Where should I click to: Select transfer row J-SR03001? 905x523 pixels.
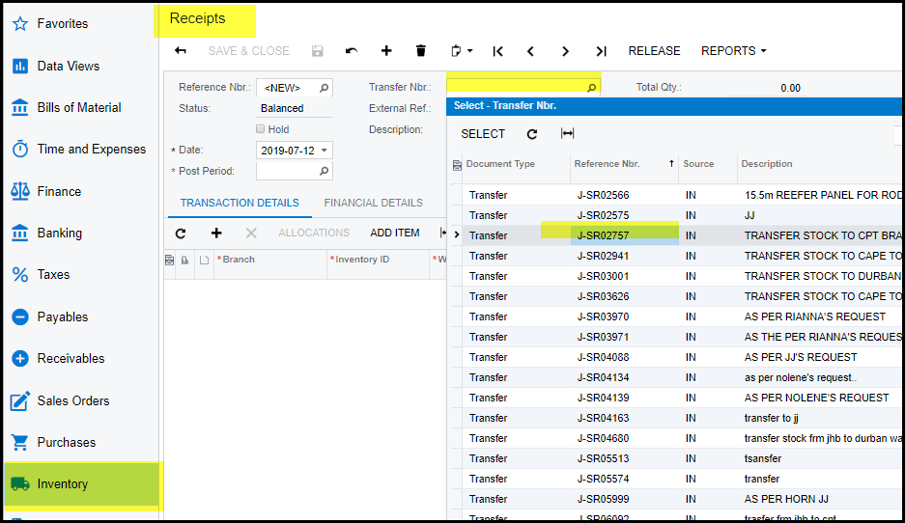pyautogui.click(x=603, y=276)
